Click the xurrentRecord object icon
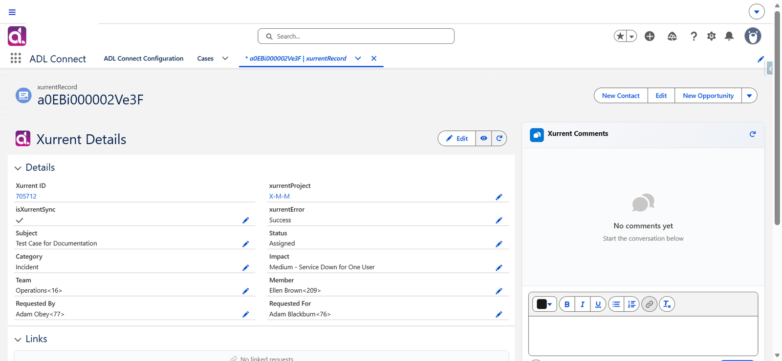 (x=23, y=96)
